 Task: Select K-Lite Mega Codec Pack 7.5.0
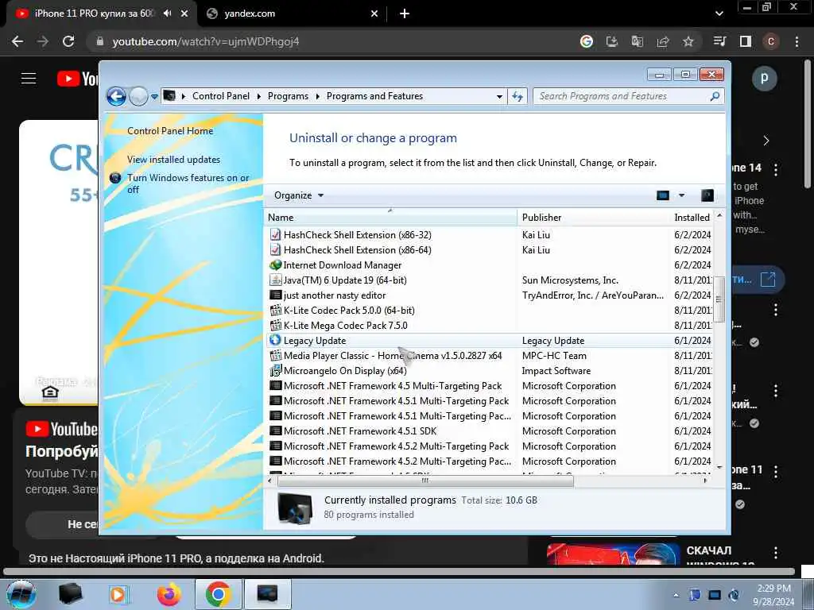click(x=345, y=325)
